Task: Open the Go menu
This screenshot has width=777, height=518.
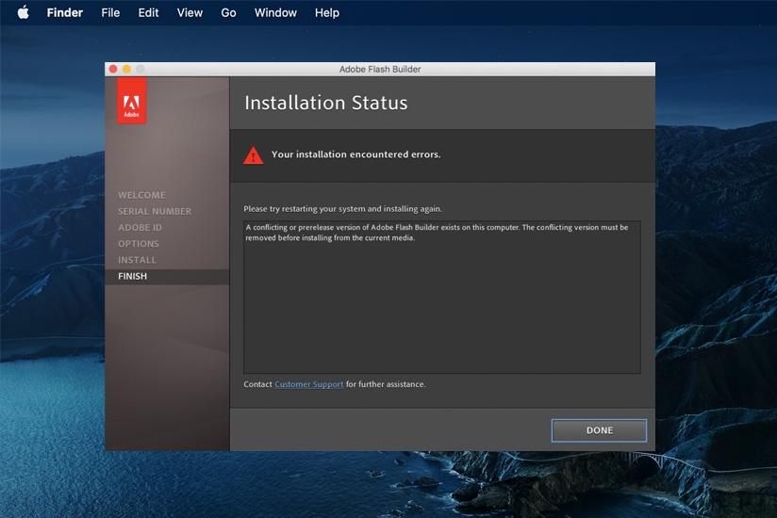Action: (228, 12)
